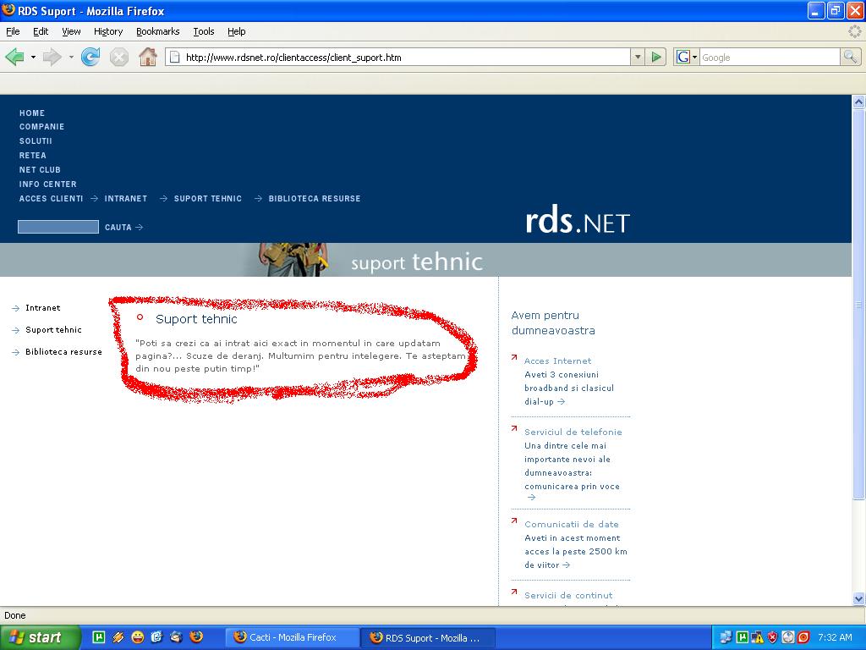Screen dimensions: 866x650
Task: Click the HOME navigation link
Action: point(32,113)
